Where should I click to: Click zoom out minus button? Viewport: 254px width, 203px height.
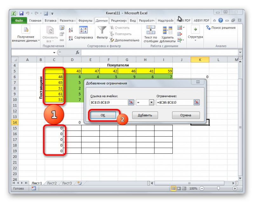(x=202, y=188)
